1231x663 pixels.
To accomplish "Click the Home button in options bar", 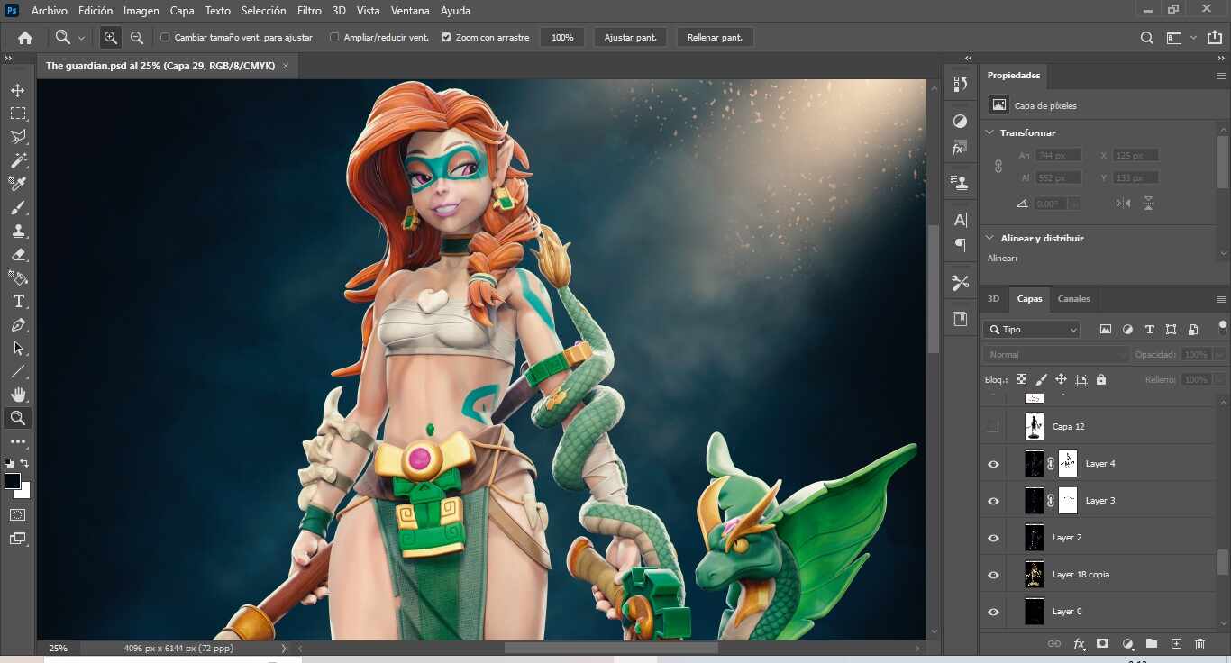I will 25,38.
